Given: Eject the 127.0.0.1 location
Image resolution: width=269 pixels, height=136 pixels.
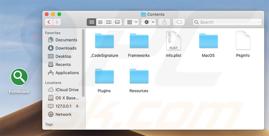Looking at the screenshot, I should tap(77, 106).
